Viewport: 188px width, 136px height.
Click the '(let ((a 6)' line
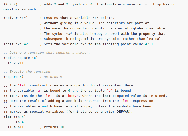[14, 117]
